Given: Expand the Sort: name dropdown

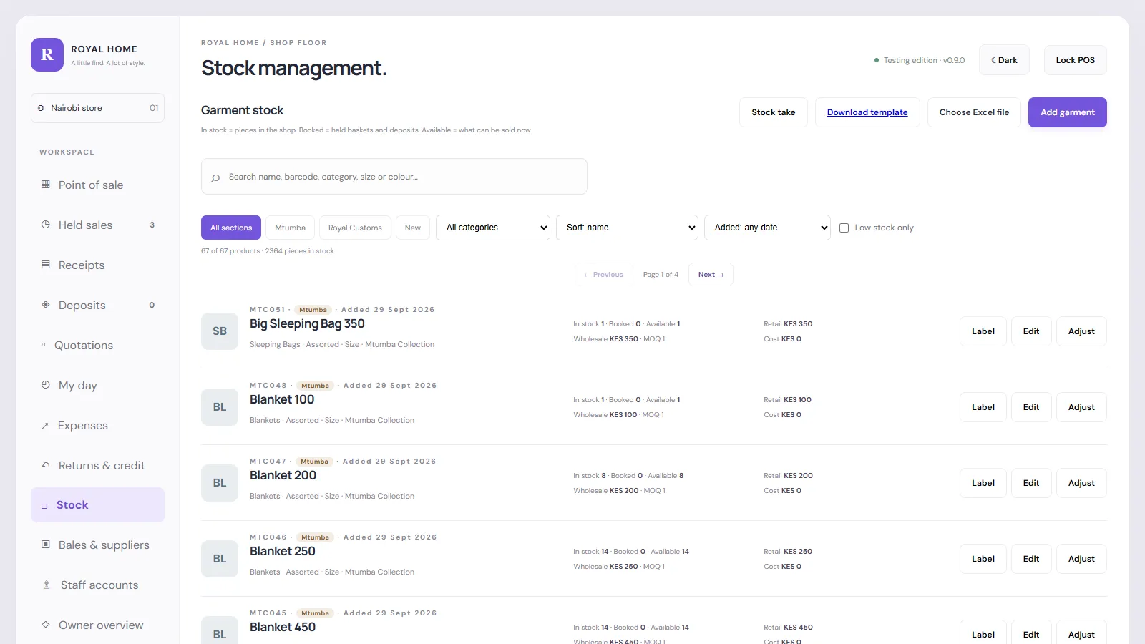Looking at the screenshot, I should [627, 228].
